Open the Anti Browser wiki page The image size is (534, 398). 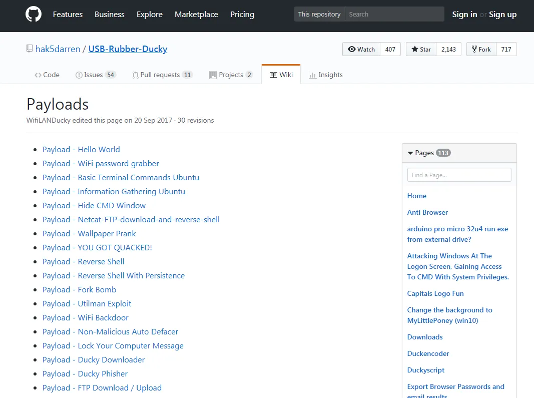[x=427, y=212]
